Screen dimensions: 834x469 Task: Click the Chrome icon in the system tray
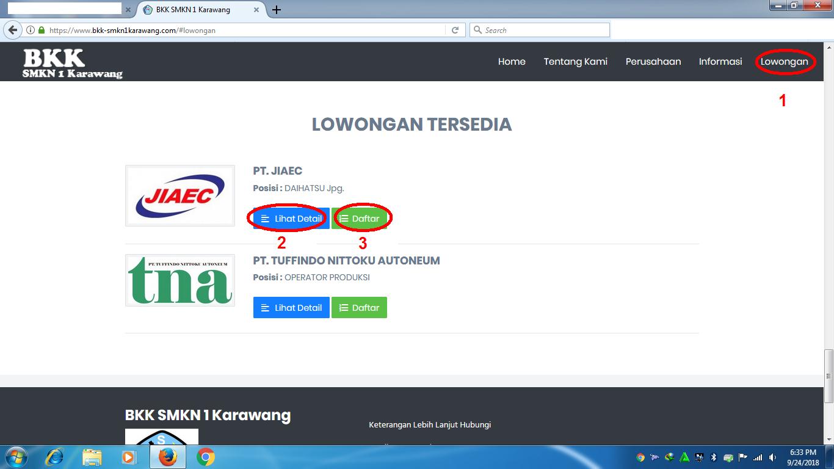[640, 457]
